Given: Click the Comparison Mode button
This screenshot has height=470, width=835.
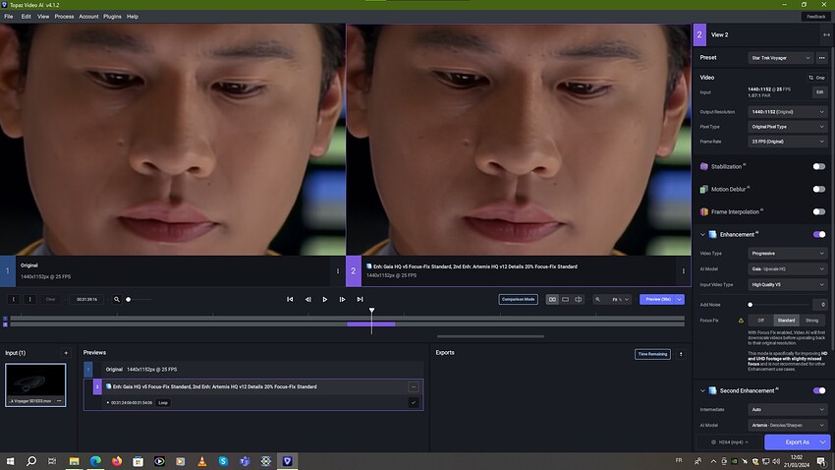Looking at the screenshot, I should [518, 299].
